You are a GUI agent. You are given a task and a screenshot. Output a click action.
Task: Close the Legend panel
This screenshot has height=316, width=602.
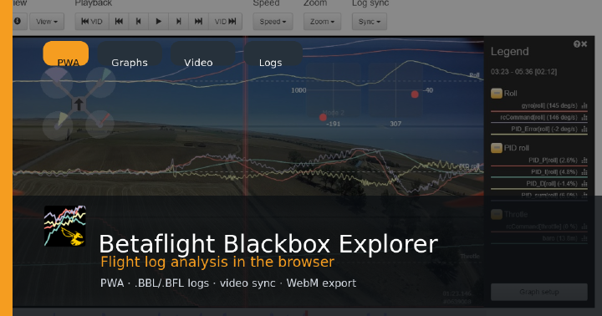(x=584, y=44)
